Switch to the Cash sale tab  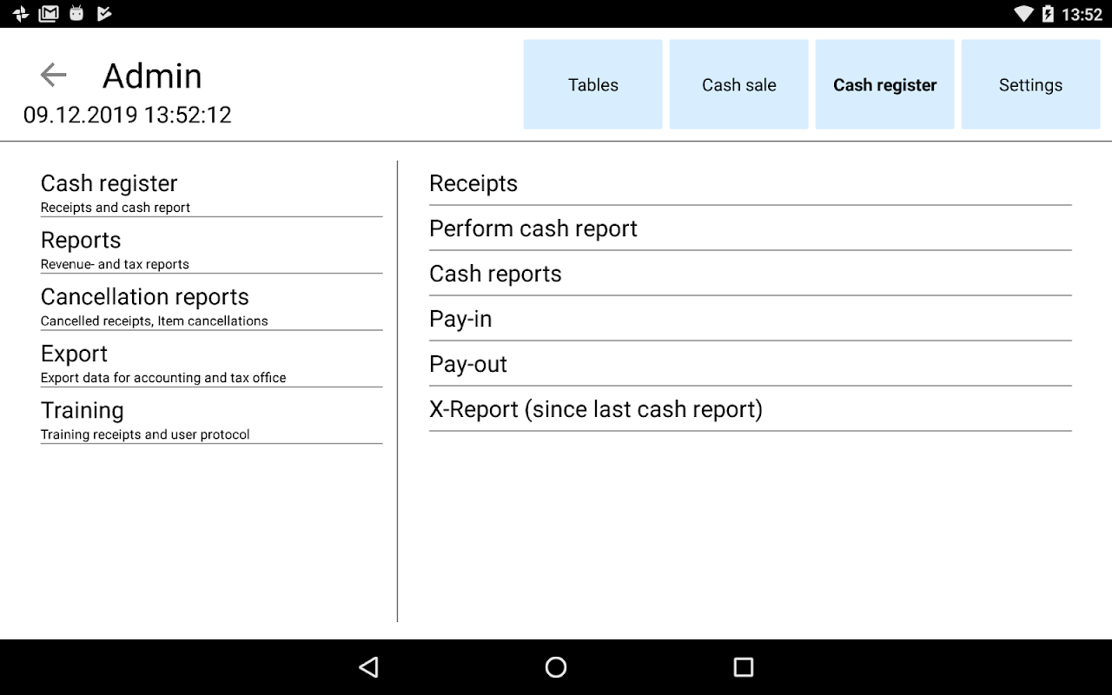(739, 84)
